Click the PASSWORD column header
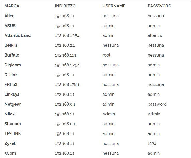Image resolution: width=191 pixels, height=158 pixels. pos(159,6)
